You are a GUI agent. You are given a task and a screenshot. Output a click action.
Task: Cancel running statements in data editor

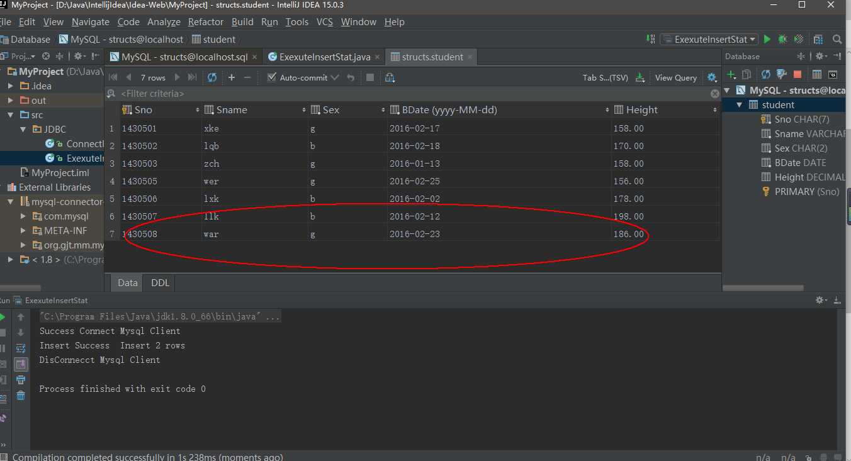(370, 77)
